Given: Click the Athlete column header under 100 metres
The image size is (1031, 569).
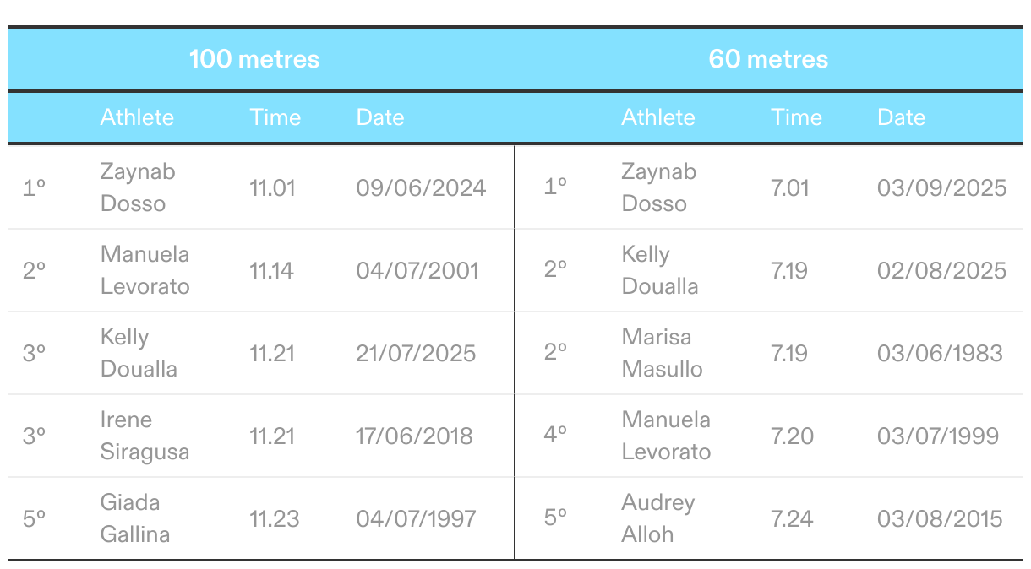Looking at the screenshot, I should [137, 117].
